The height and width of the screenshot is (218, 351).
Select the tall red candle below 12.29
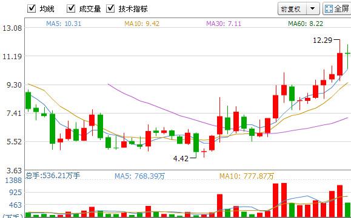coord(339,64)
